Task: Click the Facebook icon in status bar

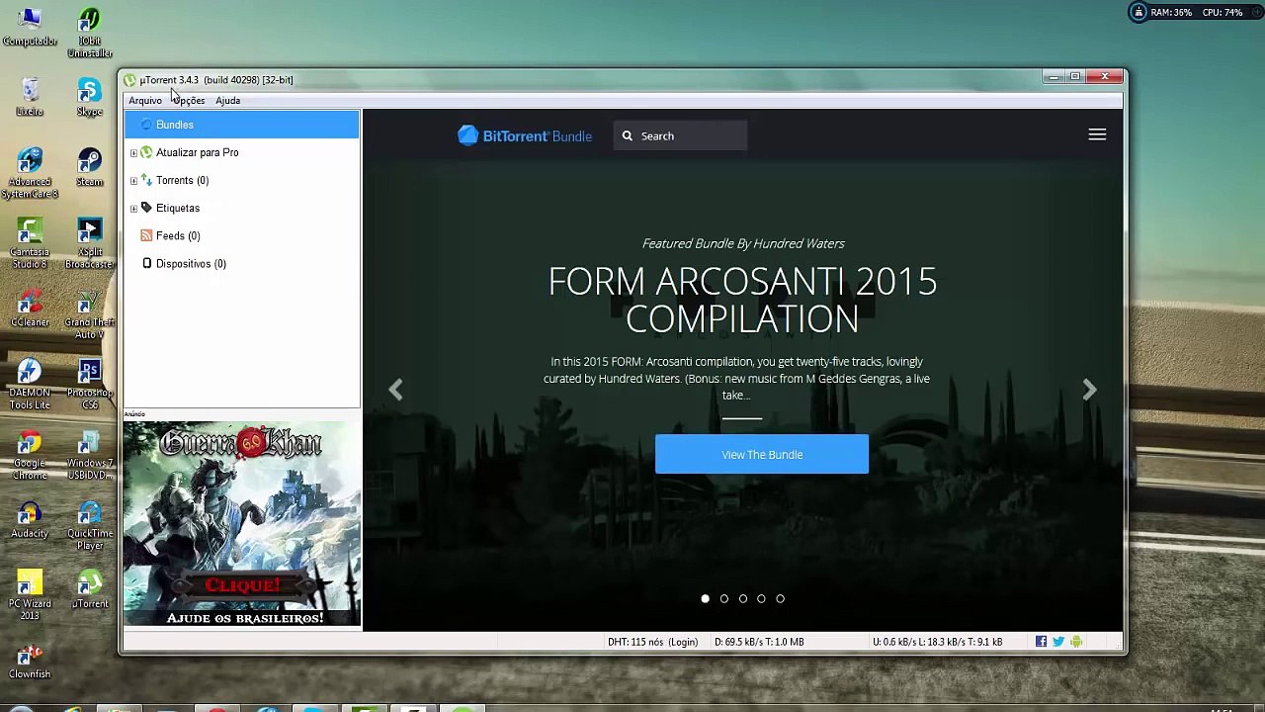Action: click(1041, 642)
